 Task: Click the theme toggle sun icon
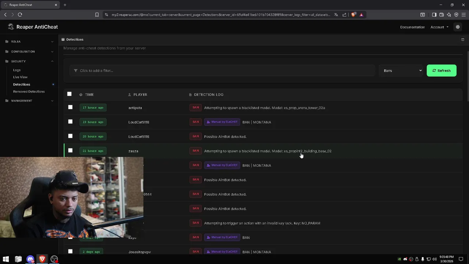(458, 27)
